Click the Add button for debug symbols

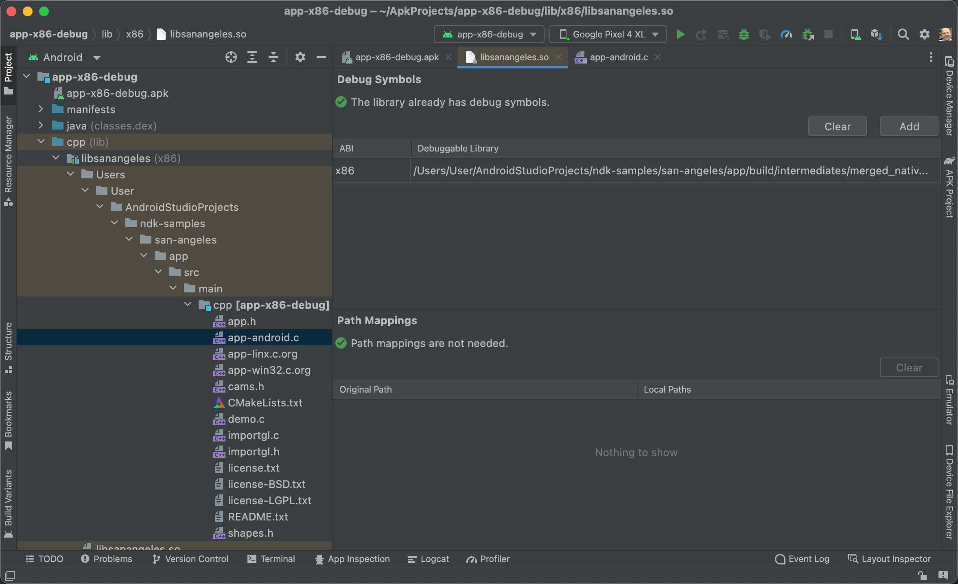909,126
